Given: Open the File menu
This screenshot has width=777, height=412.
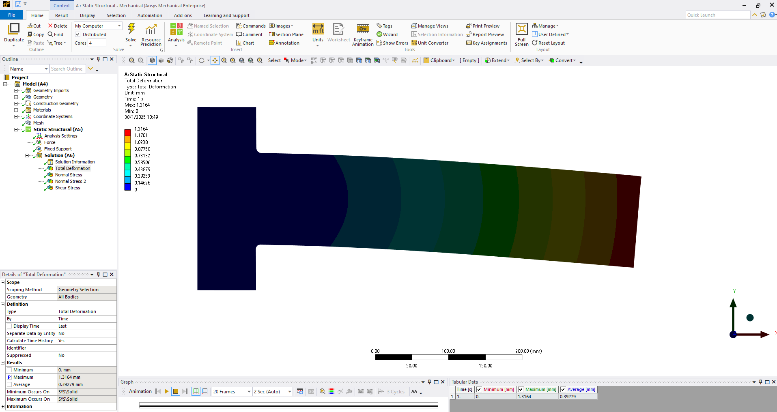Looking at the screenshot, I should click(11, 15).
